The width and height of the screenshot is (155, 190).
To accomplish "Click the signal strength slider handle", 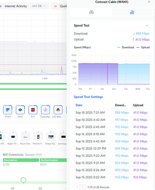I will (23, 180).
